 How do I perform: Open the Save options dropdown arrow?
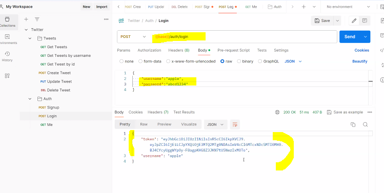click(337, 21)
